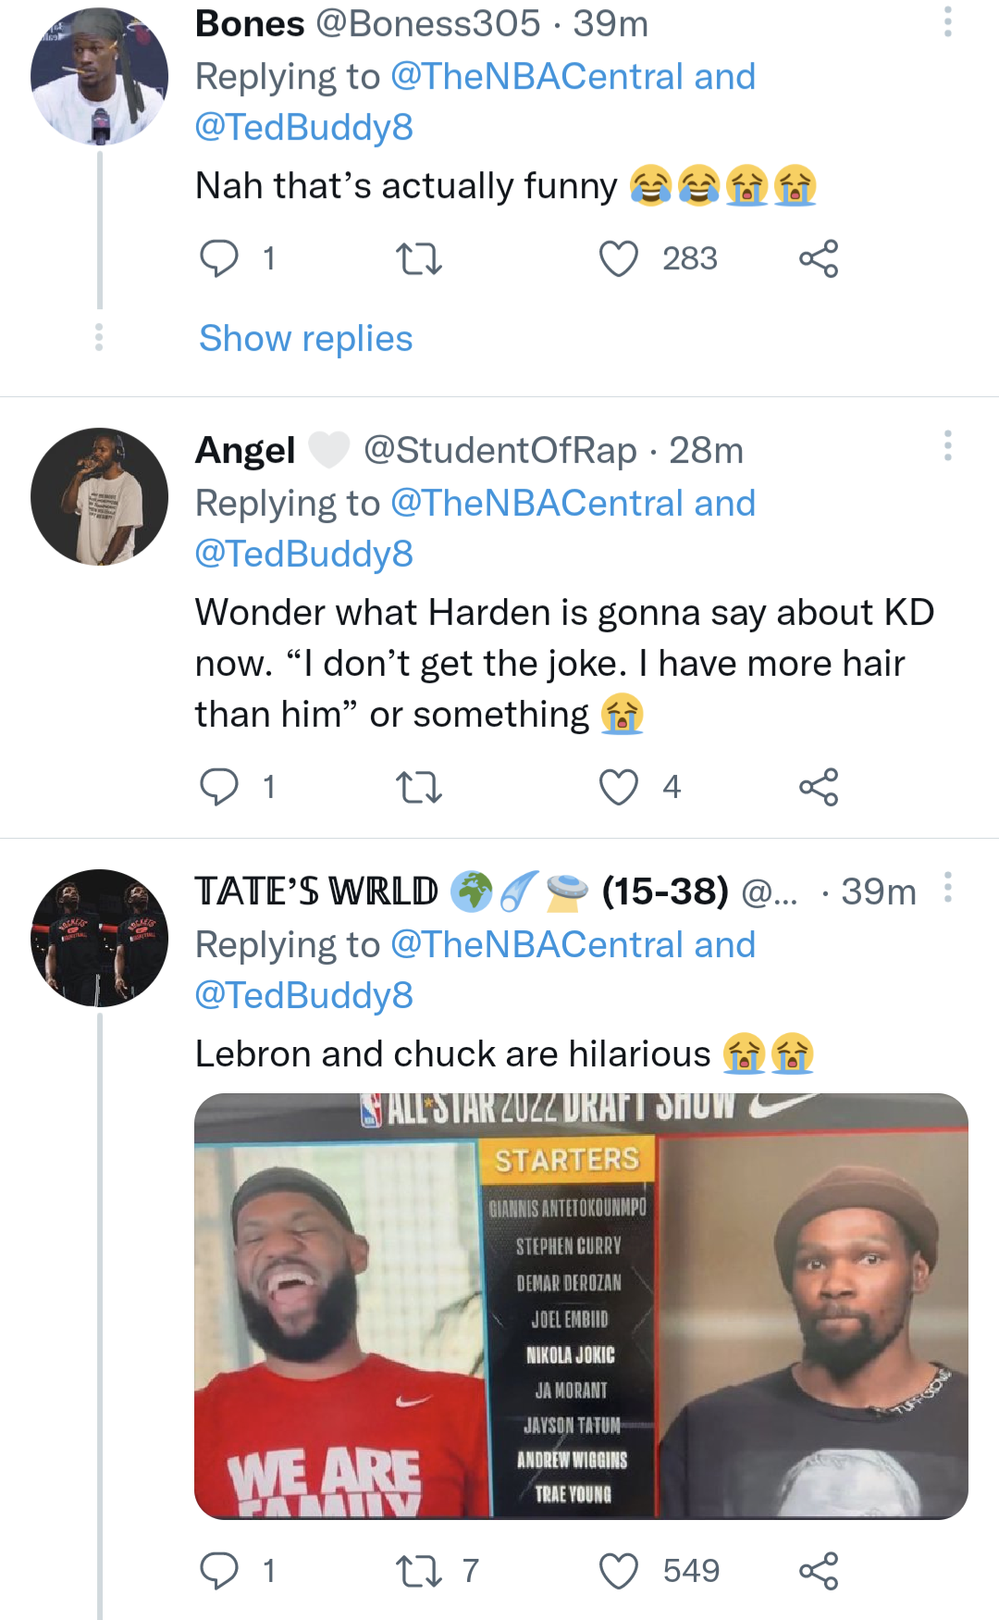The height and width of the screenshot is (1620, 999).
Task: Like the tweet with 549 likes
Action: coord(618,1569)
